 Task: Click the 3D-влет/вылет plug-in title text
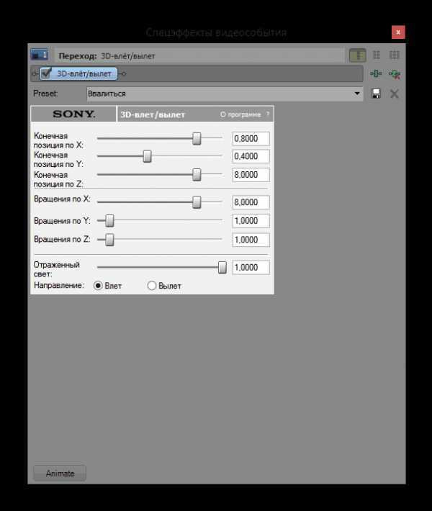[153, 114]
